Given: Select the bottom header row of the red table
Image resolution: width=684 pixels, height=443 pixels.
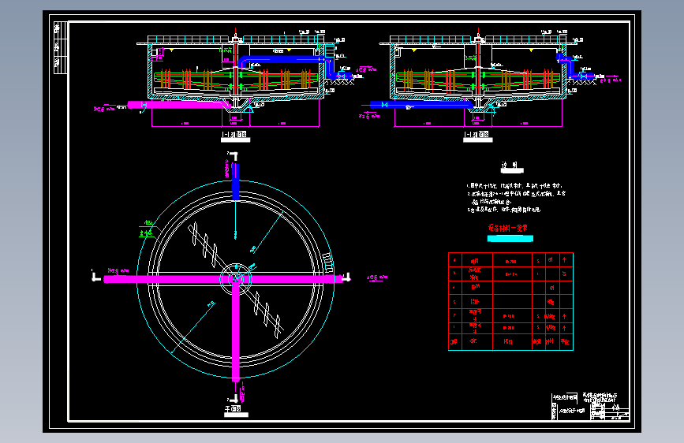Looking at the screenshot, I should pyautogui.click(x=510, y=341).
